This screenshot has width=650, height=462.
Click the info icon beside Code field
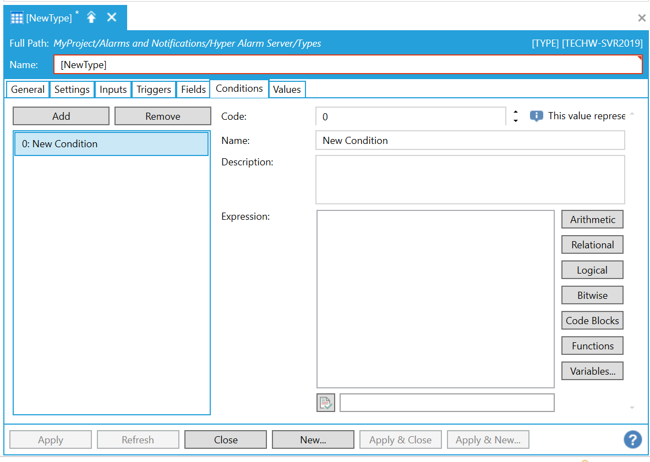click(536, 116)
